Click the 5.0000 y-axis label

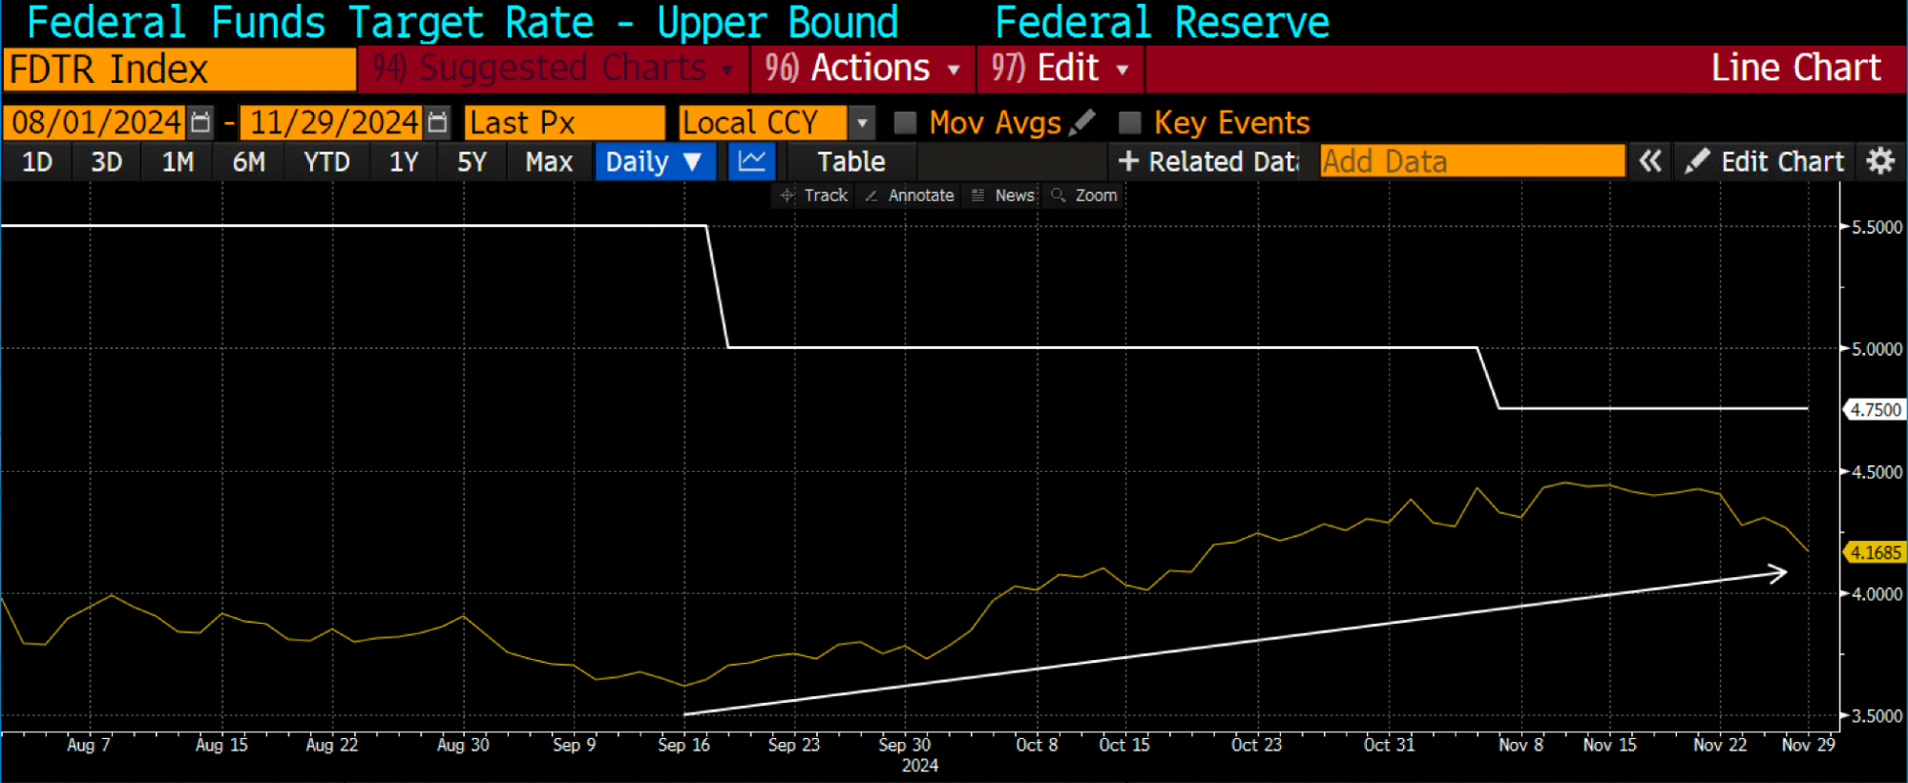click(1877, 349)
